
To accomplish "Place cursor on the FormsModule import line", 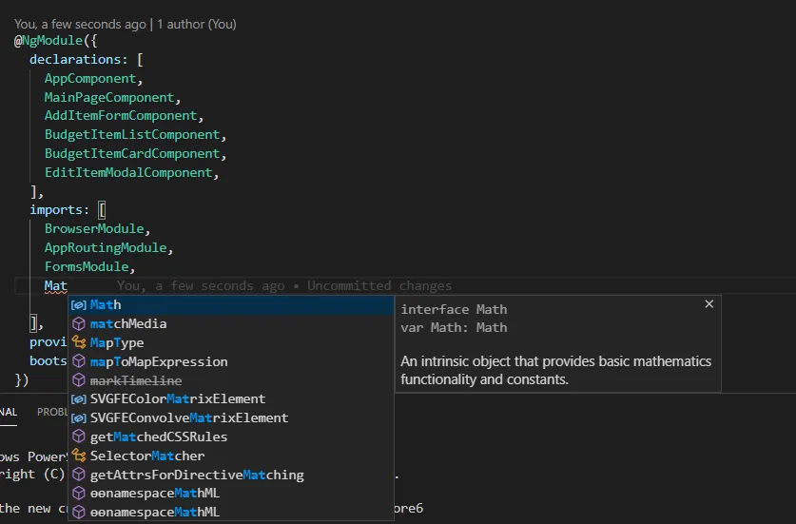I will [89, 267].
